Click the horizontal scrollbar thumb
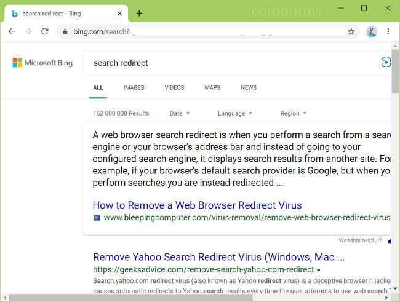The image size is (400, 302). coord(131,298)
